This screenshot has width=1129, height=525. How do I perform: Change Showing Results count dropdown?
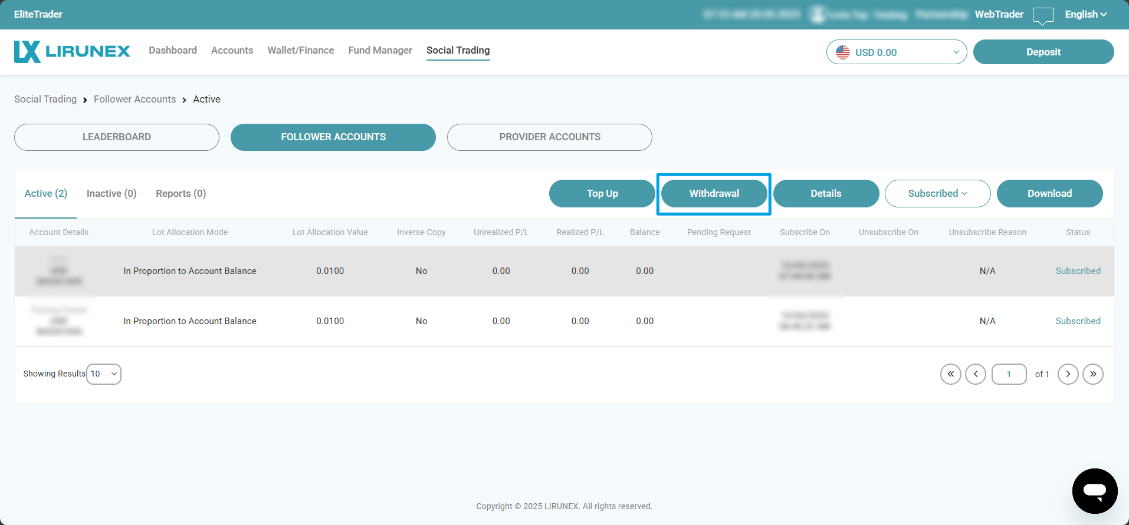(104, 374)
